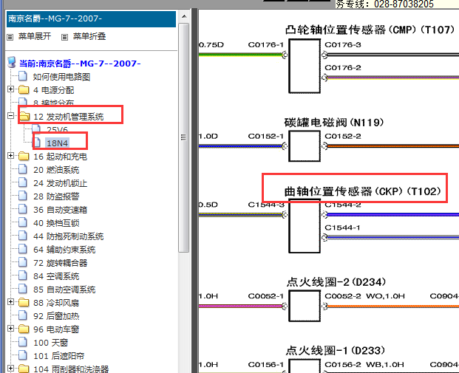Open 36 自动变速箱 page

point(60,210)
